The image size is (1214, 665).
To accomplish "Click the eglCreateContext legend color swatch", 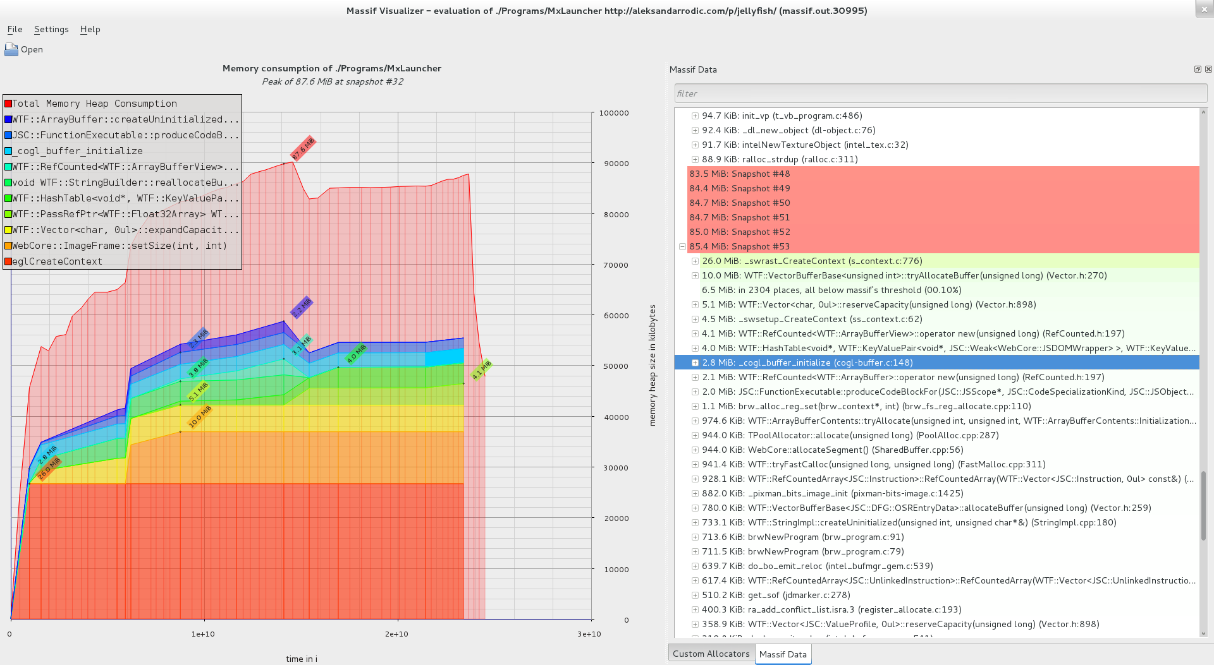I will [x=8, y=261].
